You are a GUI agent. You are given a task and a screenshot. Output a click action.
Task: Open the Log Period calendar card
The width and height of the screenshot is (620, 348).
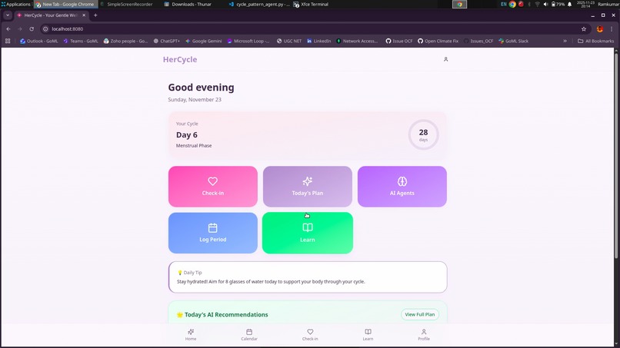click(213, 233)
